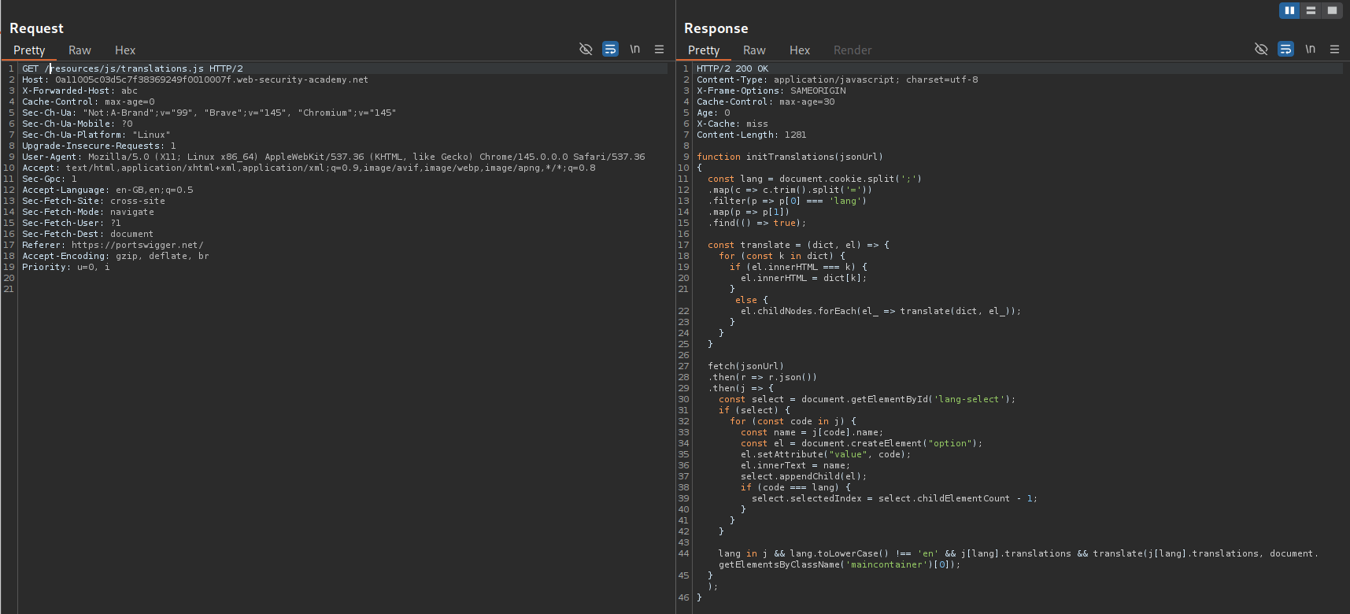Select combined single-pane layout icon
The image size is (1350, 614).
coord(1332,10)
